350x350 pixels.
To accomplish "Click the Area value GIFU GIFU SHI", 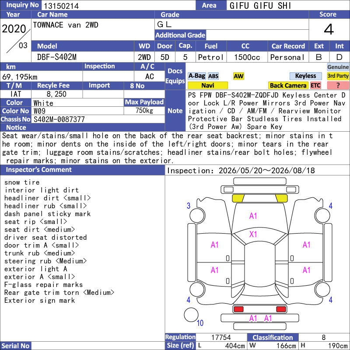I will [x=260, y=6].
